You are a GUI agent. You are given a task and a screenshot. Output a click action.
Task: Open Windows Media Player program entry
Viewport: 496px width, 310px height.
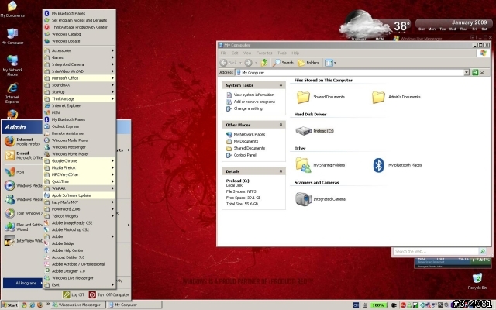79,140
